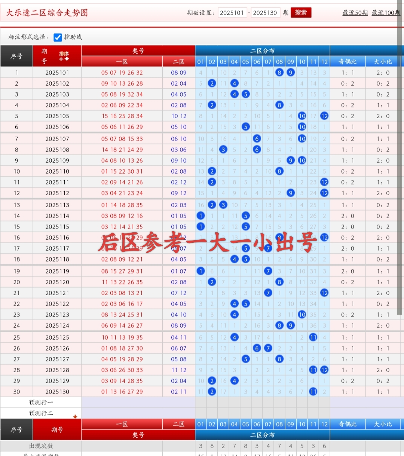Select the circled ball 08 in row 2025101
Screen dimensions: 404x456
point(279,72)
